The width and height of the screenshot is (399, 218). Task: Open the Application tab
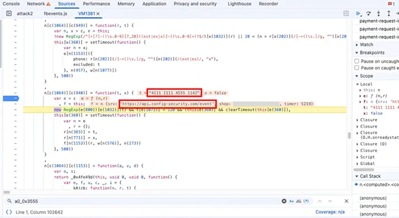tap(154, 4)
